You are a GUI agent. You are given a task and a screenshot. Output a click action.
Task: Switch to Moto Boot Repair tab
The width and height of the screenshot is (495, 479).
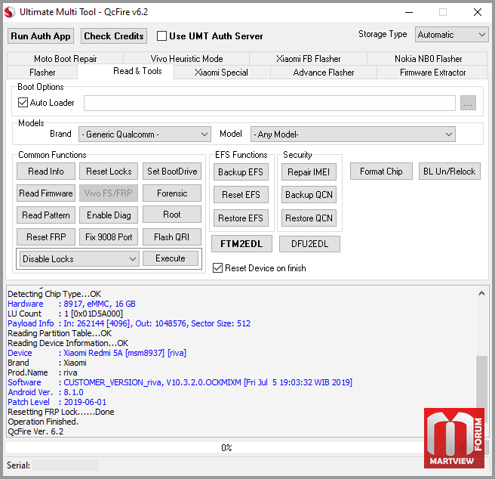[66, 59]
